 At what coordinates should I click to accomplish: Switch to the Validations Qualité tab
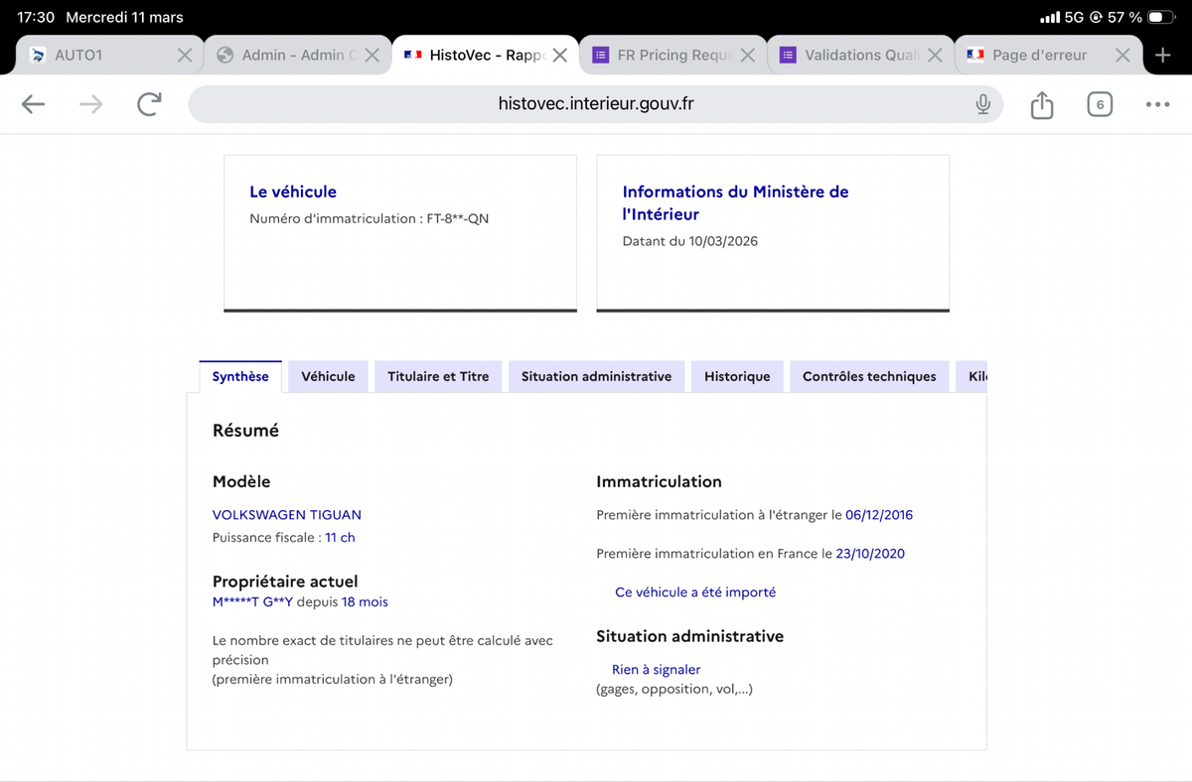point(854,56)
